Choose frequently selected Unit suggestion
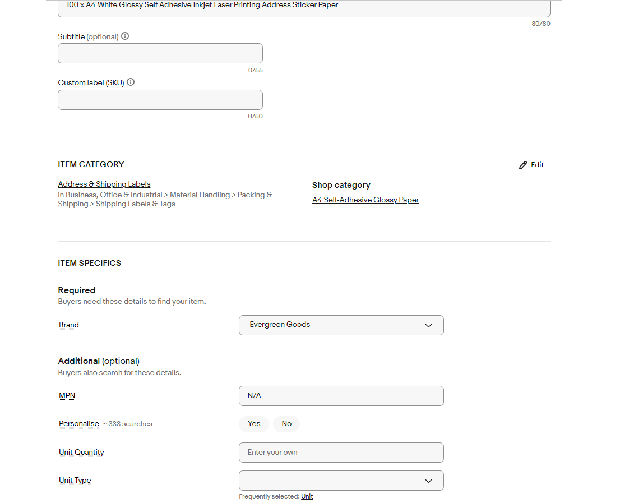The image size is (629, 503). coord(307,496)
